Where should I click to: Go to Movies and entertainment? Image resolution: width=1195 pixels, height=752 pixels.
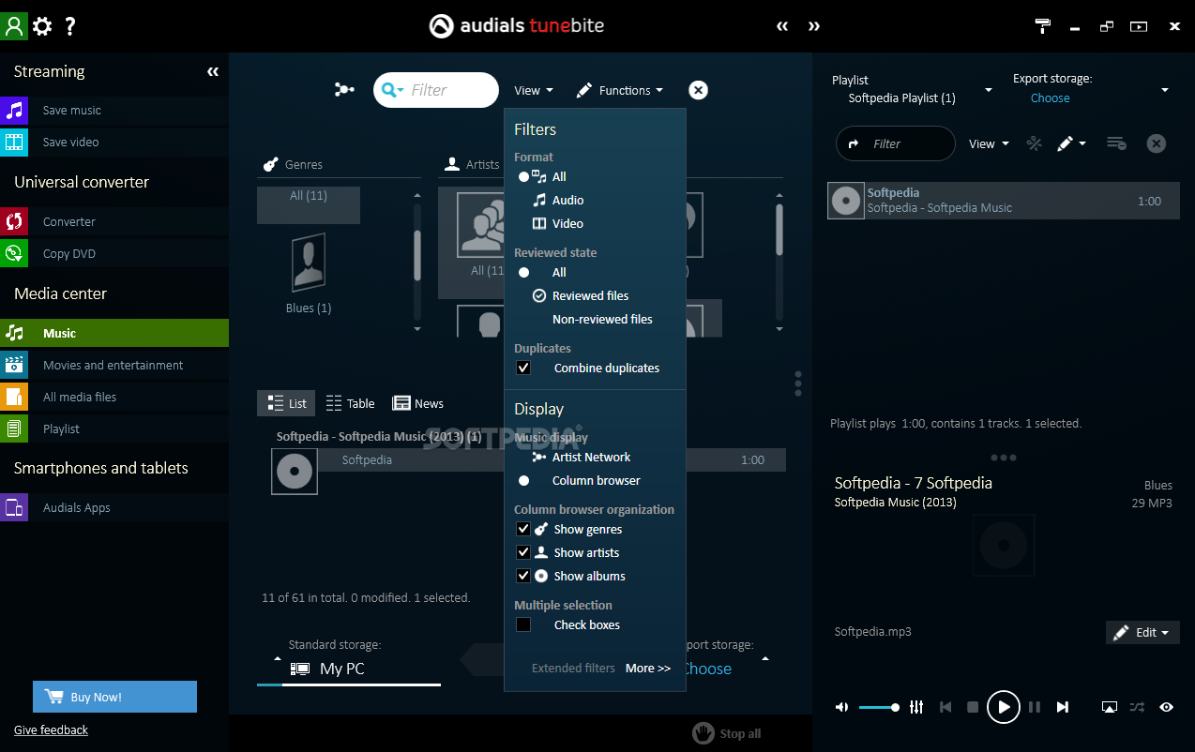point(114,366)
